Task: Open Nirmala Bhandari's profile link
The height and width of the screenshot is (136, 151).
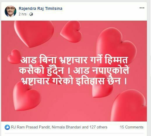Action: (66, 127)
